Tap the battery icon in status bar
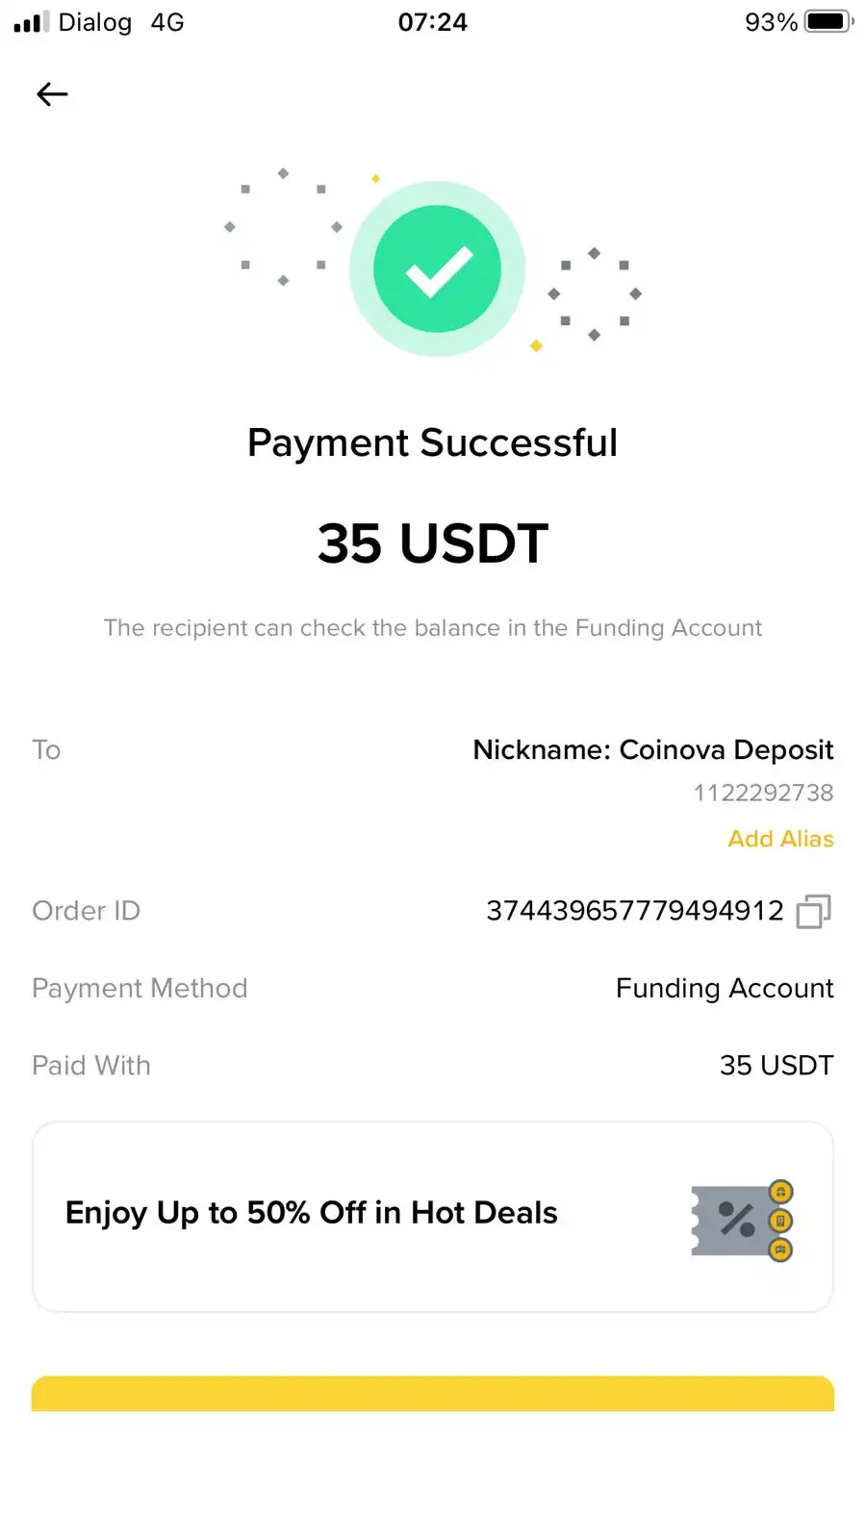866x1539 pixels. pyautogui.click(x=828, y=21)
